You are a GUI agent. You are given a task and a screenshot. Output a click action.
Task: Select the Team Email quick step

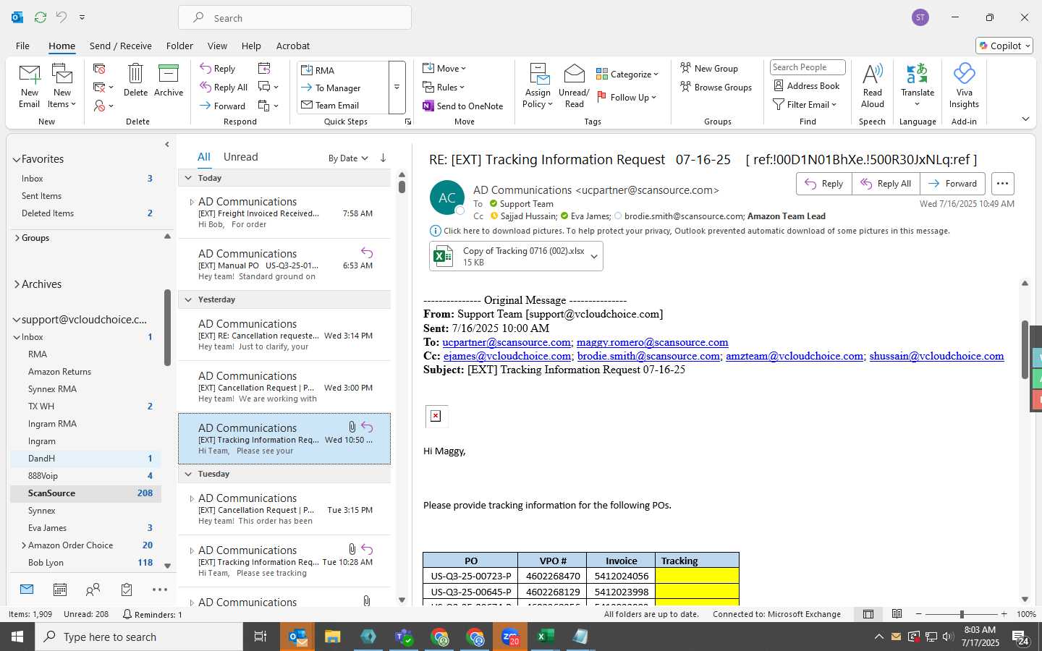[343, 106]
